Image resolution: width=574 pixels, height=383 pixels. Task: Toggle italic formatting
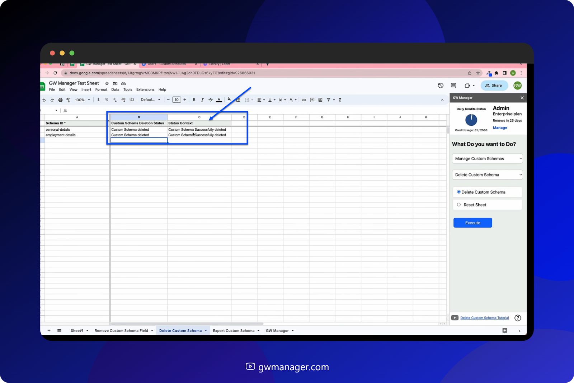click(x=202, y=100)
